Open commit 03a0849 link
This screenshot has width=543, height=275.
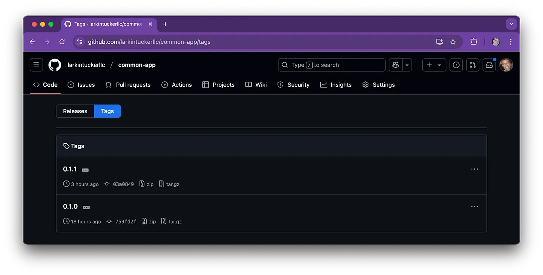point(123,184)
